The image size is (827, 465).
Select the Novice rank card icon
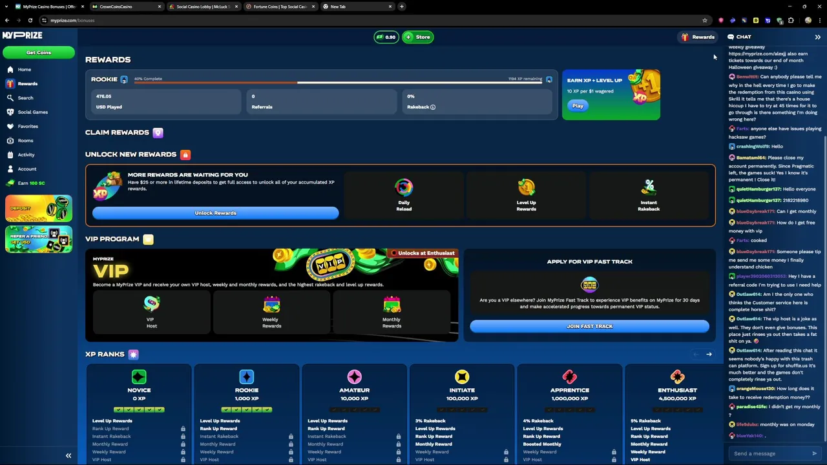click(x=139, y=377)
